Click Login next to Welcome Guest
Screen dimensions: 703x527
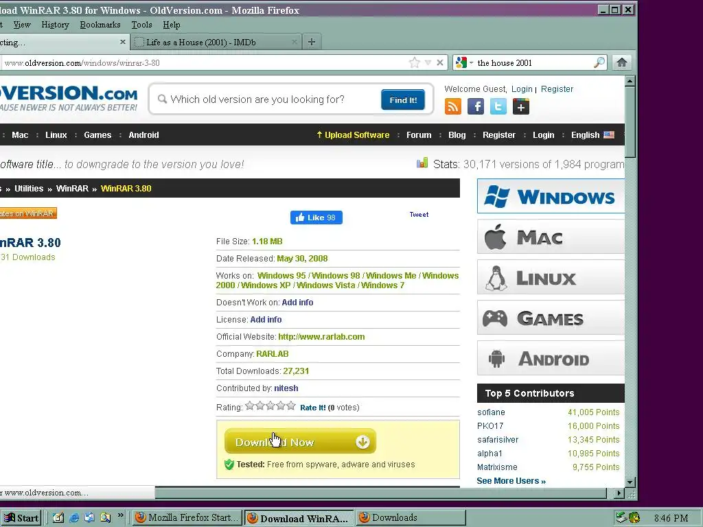522,89
